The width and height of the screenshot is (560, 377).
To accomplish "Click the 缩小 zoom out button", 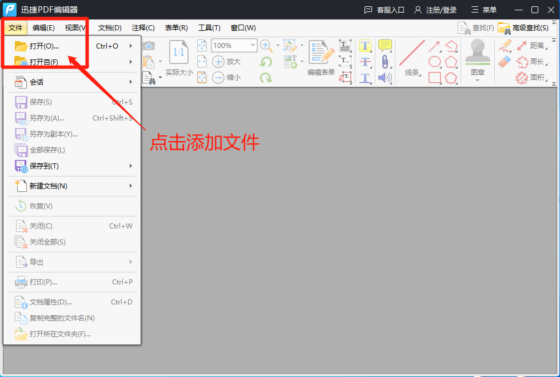I will (x=227, y=77).
